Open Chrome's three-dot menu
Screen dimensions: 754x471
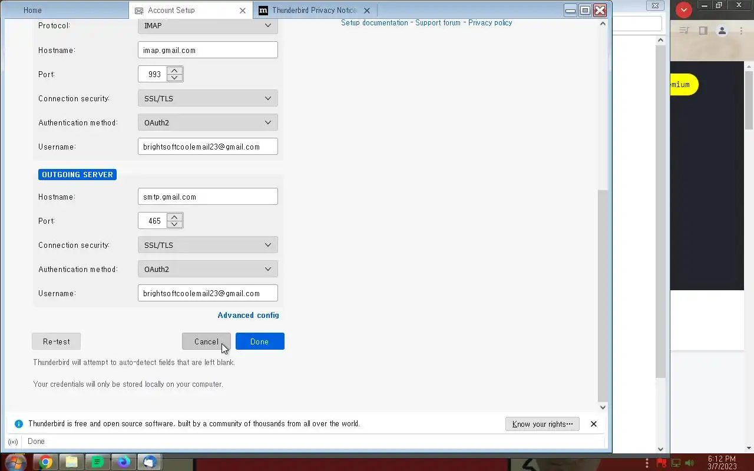740,31
